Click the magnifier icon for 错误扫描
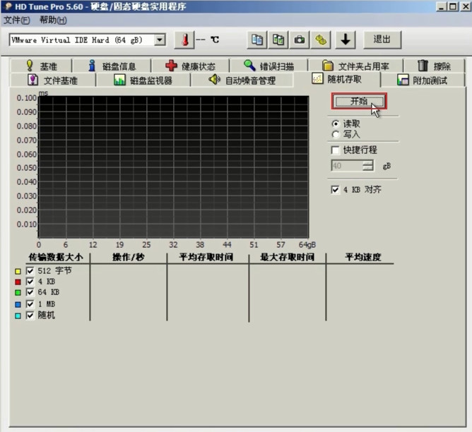Viewport: 472px width, 432px height. (x=249, y=65)
